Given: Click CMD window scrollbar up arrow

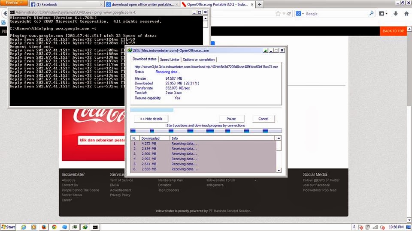Looking at the screenshot, I should pyautogui.click(x=206, y=18).
